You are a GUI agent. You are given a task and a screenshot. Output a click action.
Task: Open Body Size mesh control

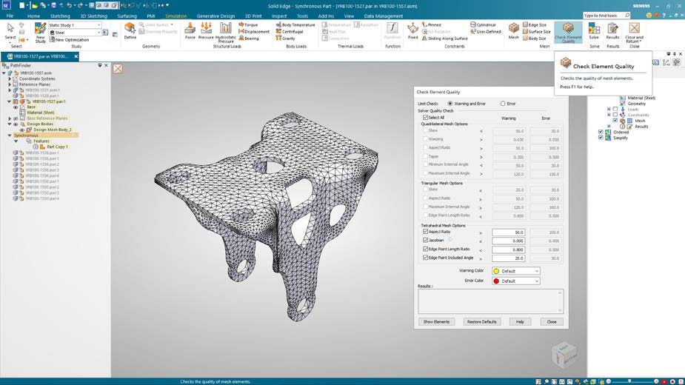click(534, 38)
